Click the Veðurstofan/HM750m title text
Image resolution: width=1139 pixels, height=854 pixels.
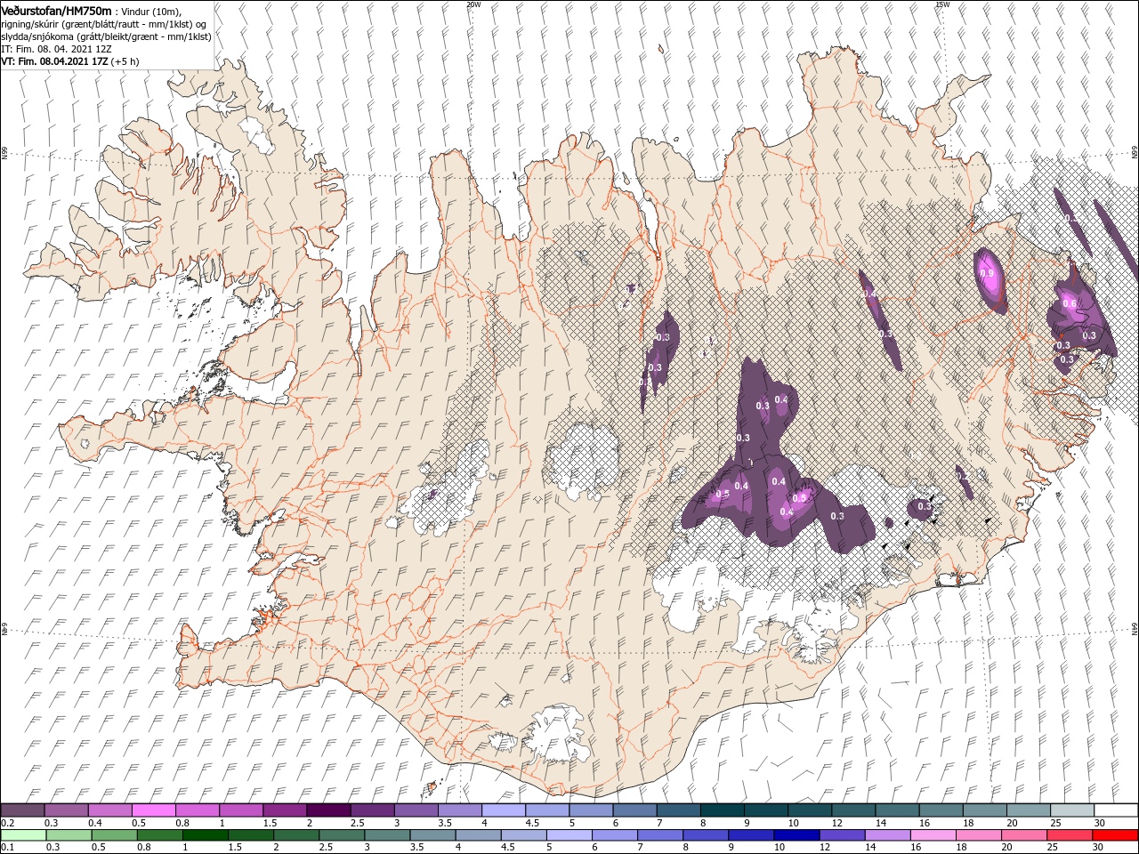tap(56, 10)
